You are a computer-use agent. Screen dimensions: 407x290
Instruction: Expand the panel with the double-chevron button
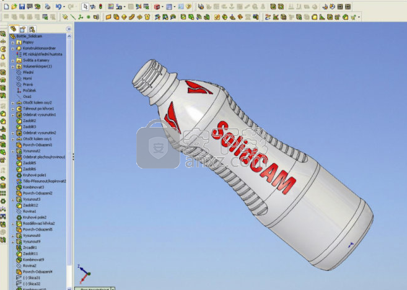pyautogui.click(x=69, y=29)
